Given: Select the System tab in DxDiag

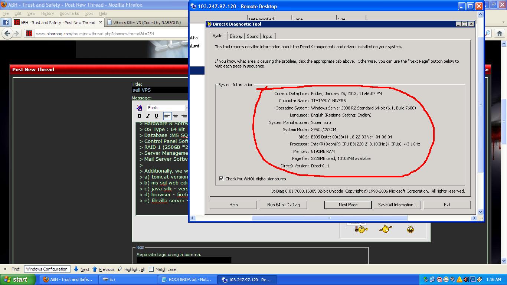Looking at the screenshot, I should tap(219, 36).
